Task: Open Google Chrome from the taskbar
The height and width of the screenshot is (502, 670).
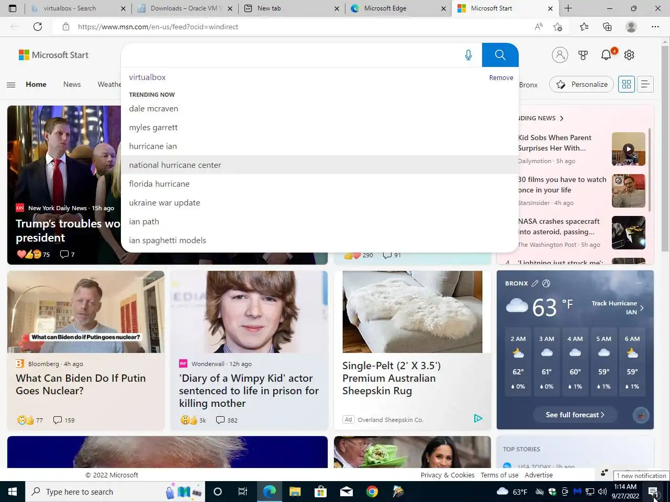Action: [372, 492]
